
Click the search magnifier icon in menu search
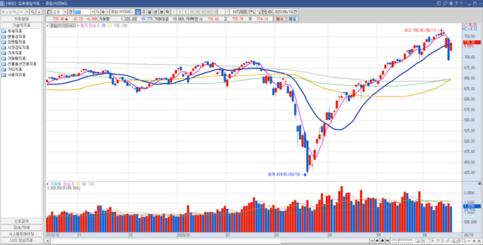[33, 12]
